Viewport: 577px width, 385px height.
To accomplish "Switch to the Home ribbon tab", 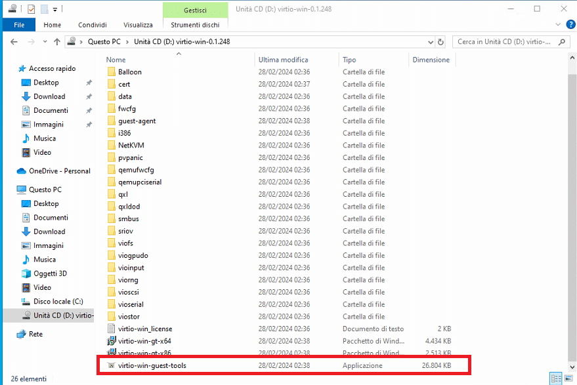I will pyautogui.click(x=53, y=25).
